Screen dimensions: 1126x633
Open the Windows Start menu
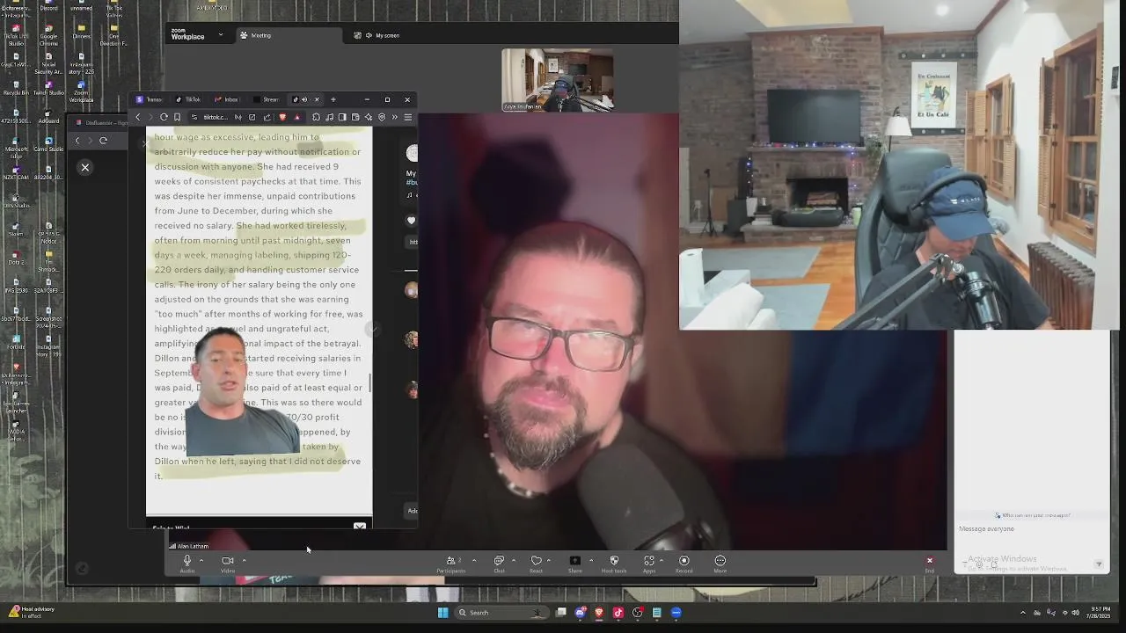point(443,613)
